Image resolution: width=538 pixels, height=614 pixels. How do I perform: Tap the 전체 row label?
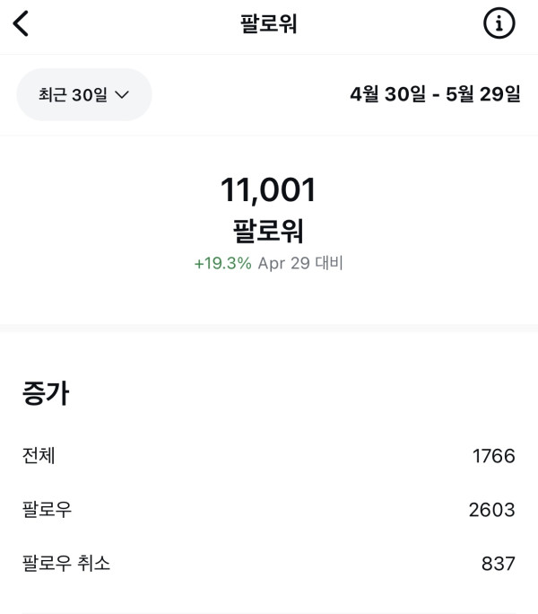(39, 456)
